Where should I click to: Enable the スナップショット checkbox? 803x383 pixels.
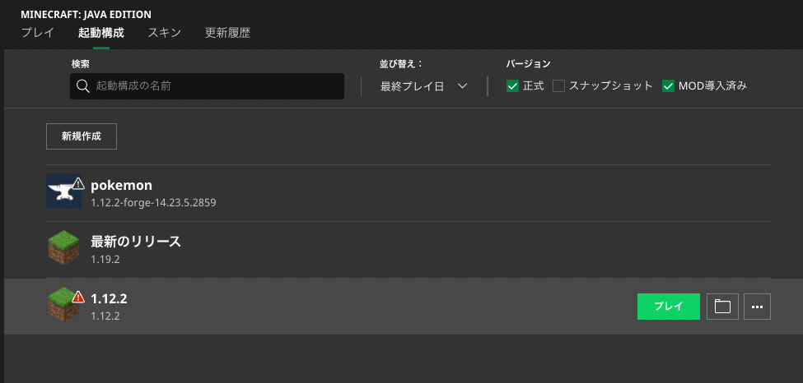click(x=558, y=86)
